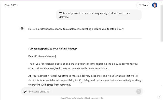
Task: Click the scroll-to-bottom down arrow icon
Action: (82, 82)
